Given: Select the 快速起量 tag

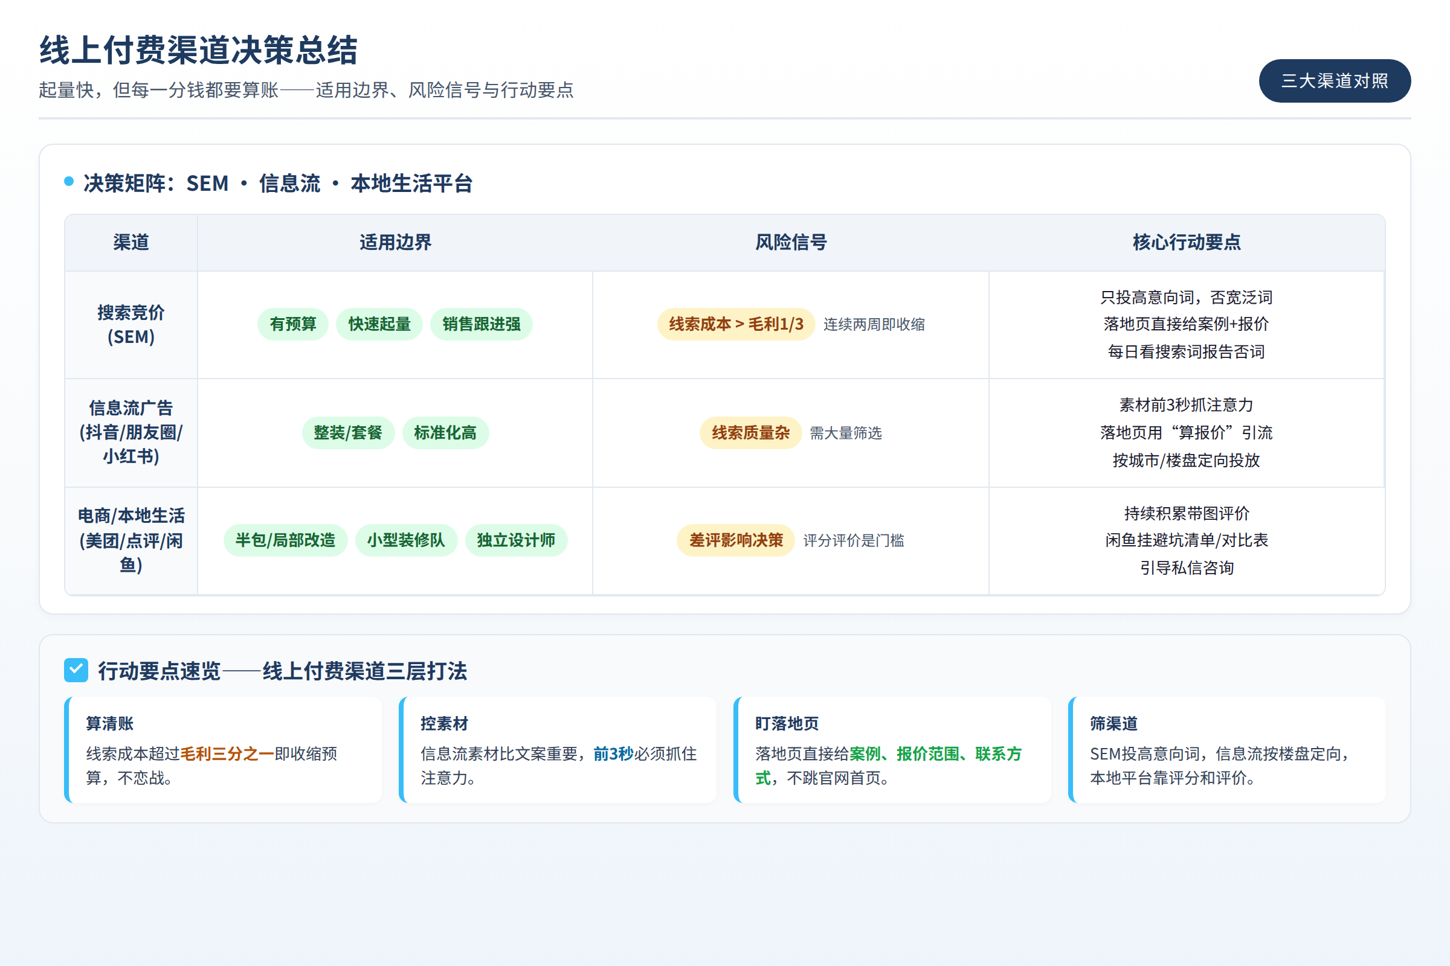Looking at the screenshot, I should (x=379, y=324).
